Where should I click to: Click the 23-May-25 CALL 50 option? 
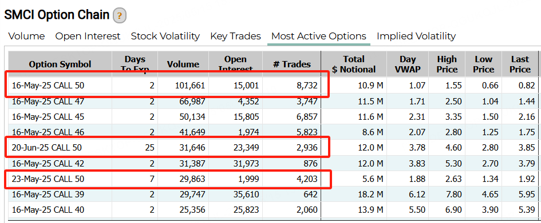pos(48,179)
